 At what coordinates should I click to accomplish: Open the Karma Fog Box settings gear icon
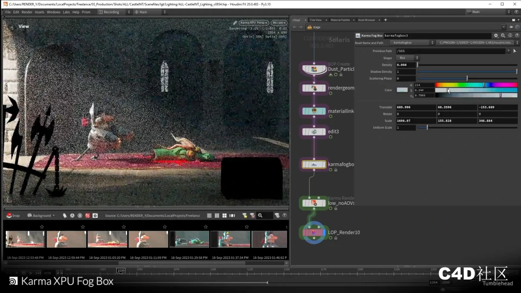(497, 35)
